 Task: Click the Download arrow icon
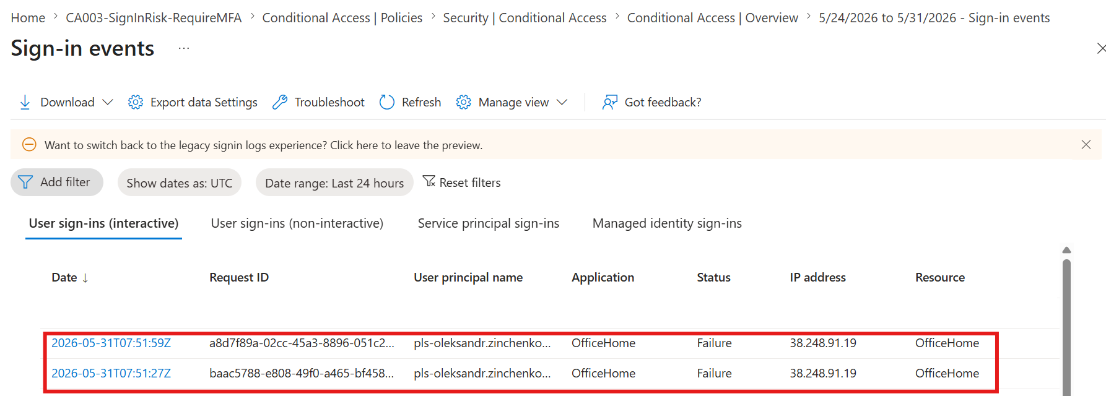coord(25,102)
